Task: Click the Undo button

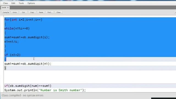Action: pos(15,12)
